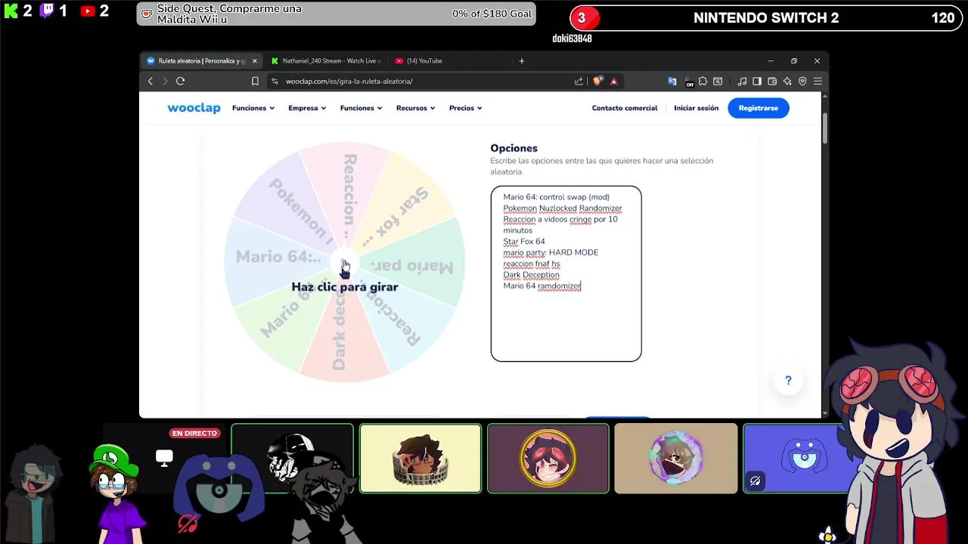Switch to the Ruleta aleatoria tab
The image size is (968, 544).
coord(201,60)
